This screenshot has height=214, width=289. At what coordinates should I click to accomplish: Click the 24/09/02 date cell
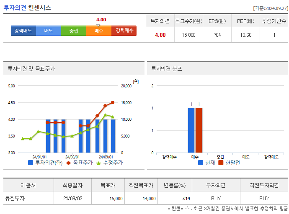(x=73, y=199)
